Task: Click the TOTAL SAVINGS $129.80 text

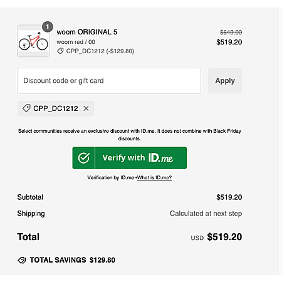Action: [x=73, y=260]
